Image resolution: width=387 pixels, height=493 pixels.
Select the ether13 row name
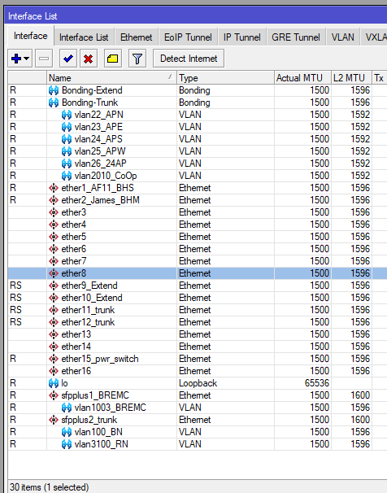coord(76,334)
